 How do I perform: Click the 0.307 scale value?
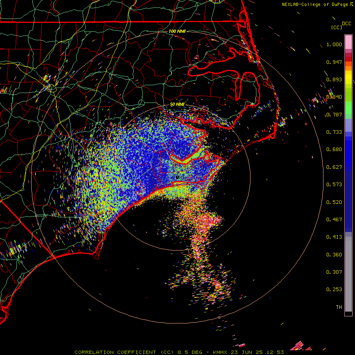(x=334, y=272)
